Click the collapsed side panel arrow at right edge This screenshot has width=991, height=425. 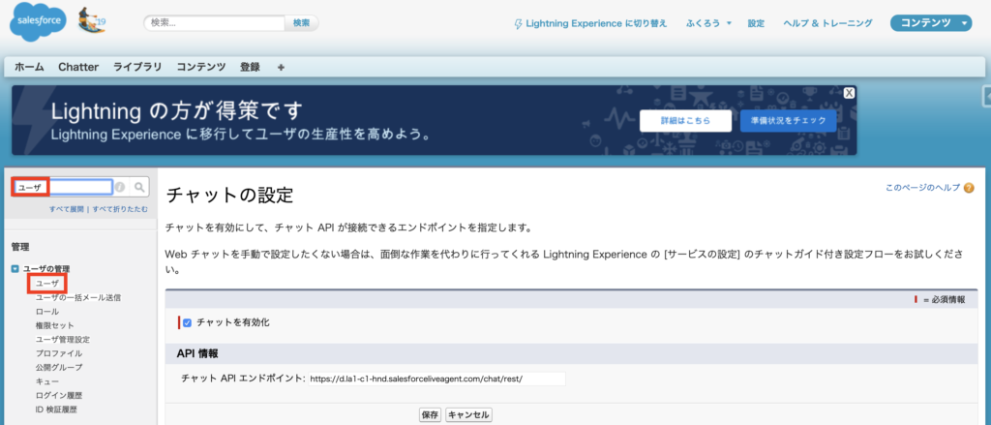[986, 98]
